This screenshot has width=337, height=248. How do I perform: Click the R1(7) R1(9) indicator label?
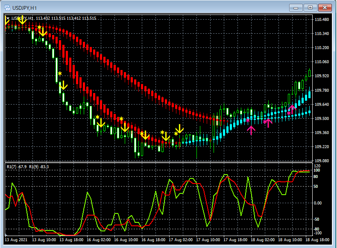(x=28, y=166)
